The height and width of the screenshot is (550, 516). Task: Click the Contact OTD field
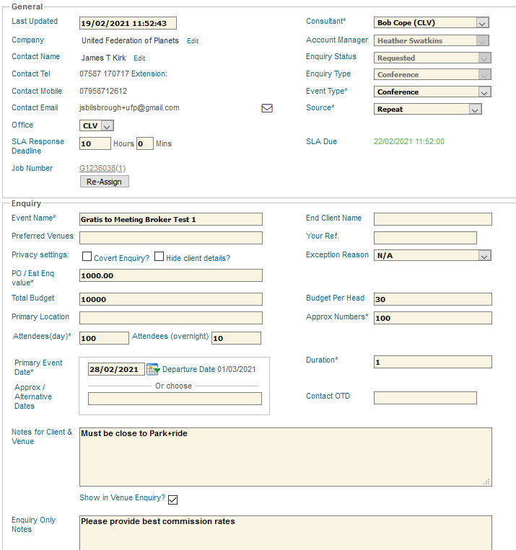point(425,398)
